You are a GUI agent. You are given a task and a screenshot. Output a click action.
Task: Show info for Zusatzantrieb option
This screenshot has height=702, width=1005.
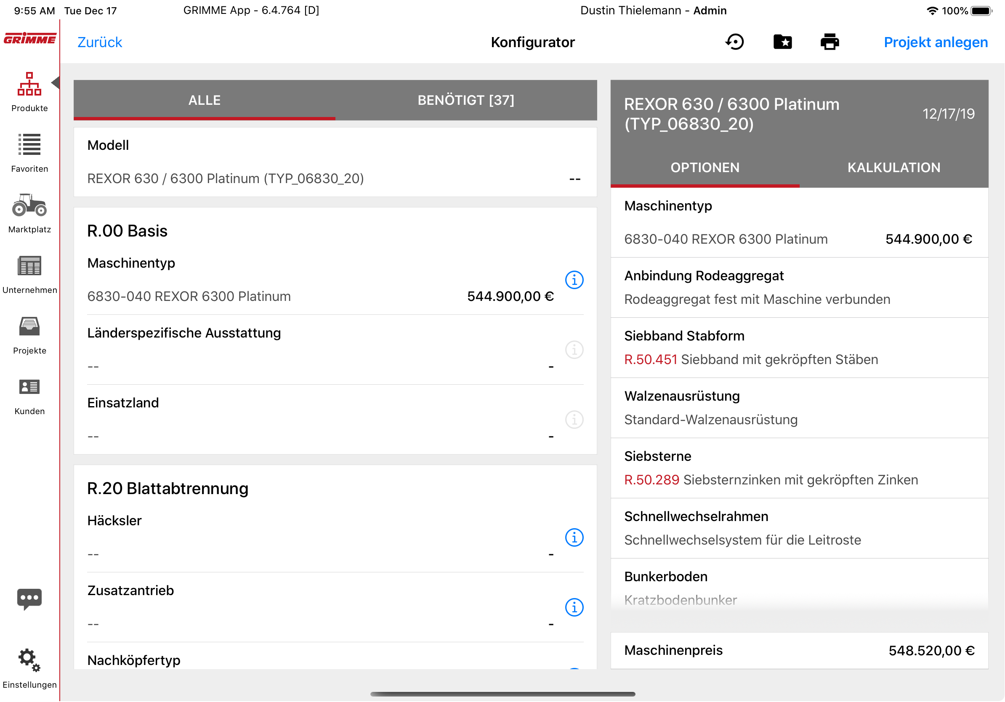coord(574,607)
